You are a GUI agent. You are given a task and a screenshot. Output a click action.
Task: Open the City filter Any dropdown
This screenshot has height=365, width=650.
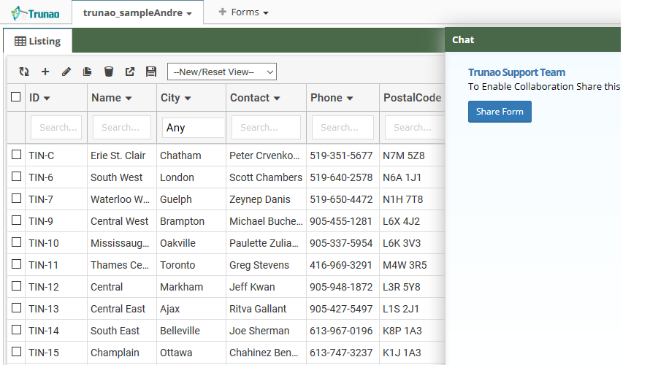pos(193,128)
